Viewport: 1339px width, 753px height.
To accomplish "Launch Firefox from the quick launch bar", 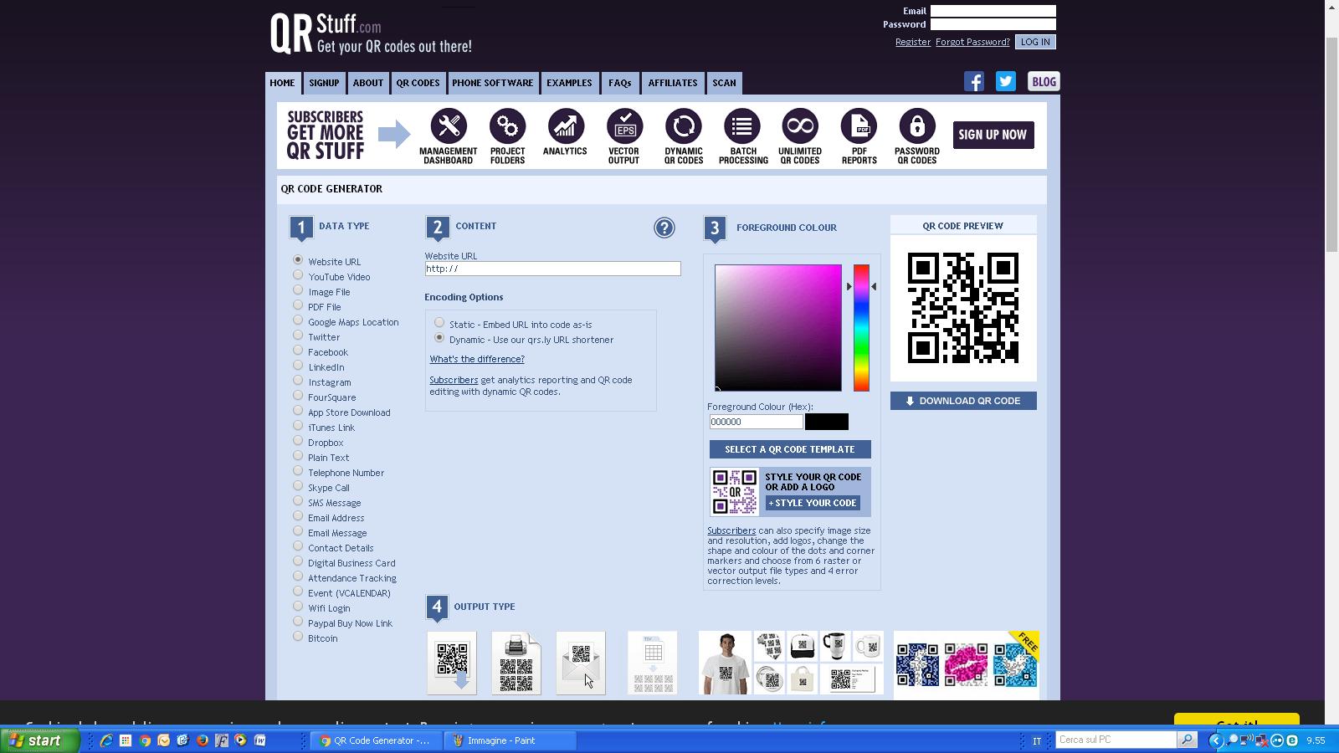I will (x=202, y=740).
